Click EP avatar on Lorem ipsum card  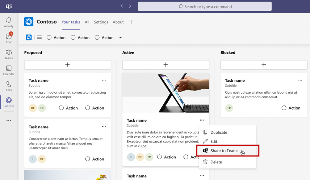pyautogui.click(x=42, y=108)
